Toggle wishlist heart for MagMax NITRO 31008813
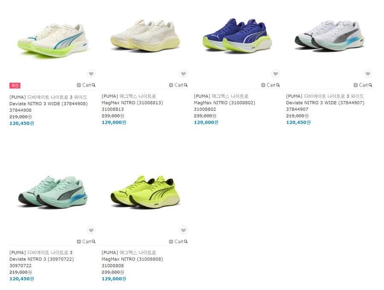The width and height of the screenshot is (384, 290). [183, 74]
